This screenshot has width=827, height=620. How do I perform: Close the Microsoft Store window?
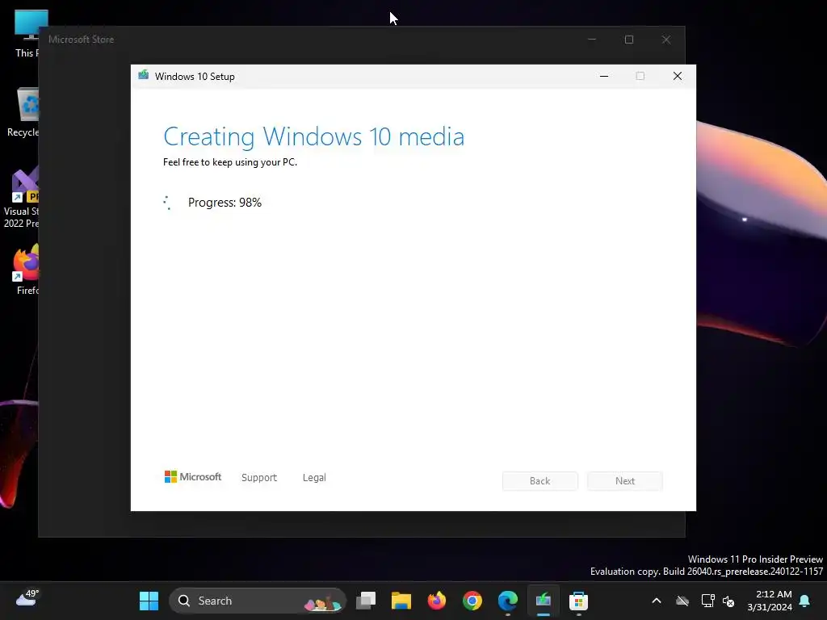[666, 40]
